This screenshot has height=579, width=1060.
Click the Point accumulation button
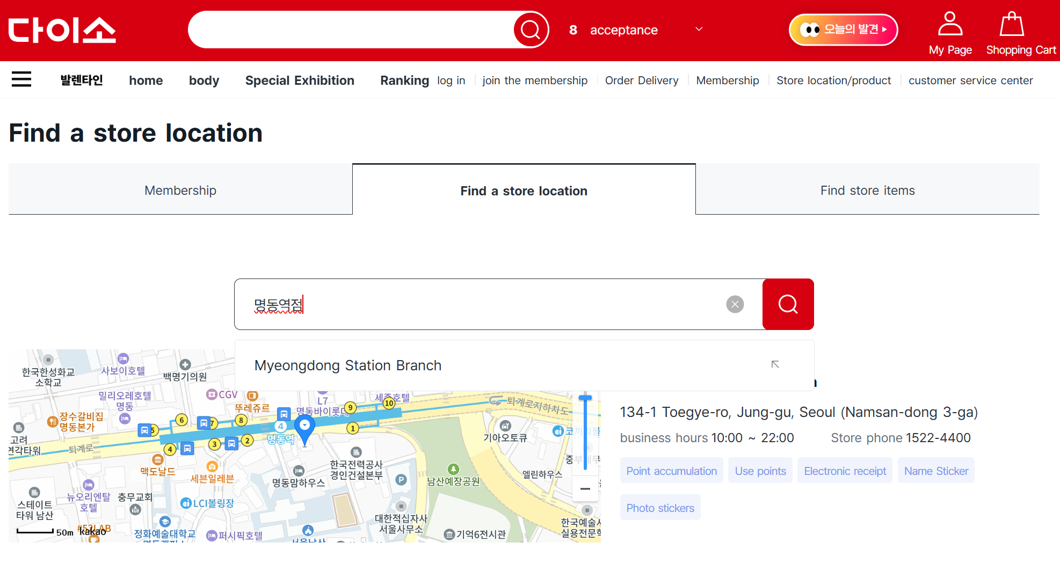click(671, 470)
